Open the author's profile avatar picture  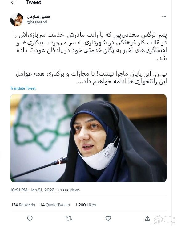pos(17,19)
